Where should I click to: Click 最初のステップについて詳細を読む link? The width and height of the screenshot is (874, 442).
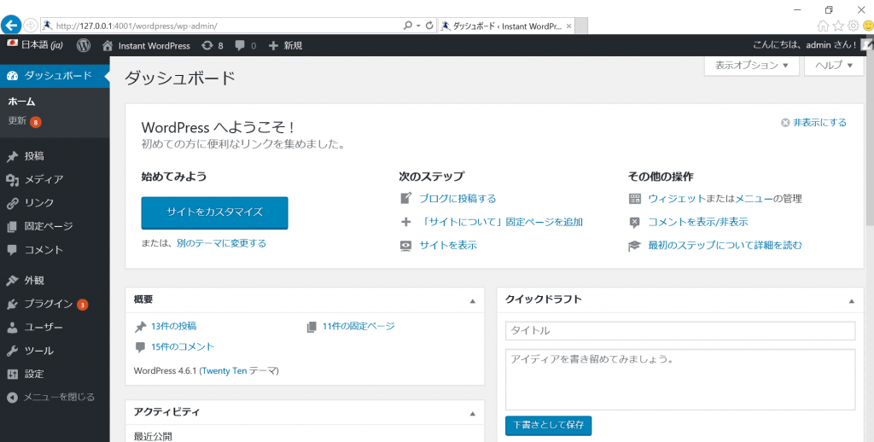point(725,245)
